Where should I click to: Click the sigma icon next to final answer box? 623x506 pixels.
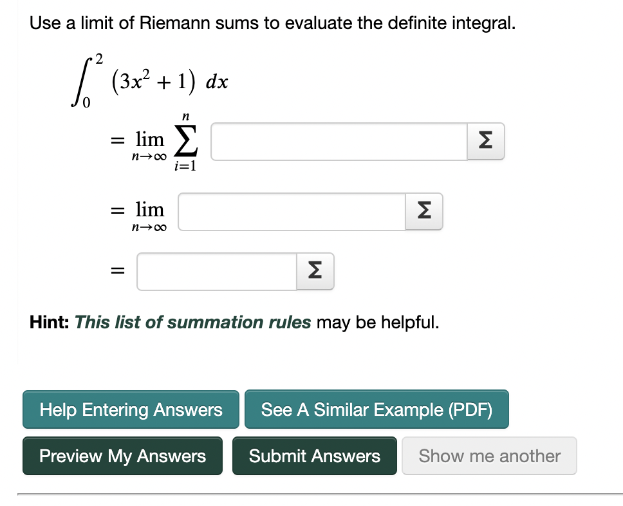(x=315, y=272)
